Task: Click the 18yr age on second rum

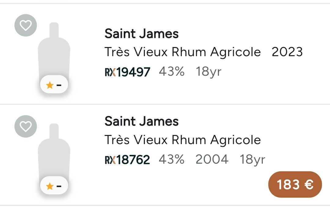Action: (x=252, y=159)
